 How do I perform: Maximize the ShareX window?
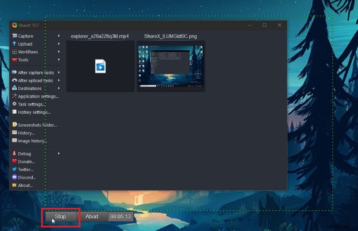(264, 25)
